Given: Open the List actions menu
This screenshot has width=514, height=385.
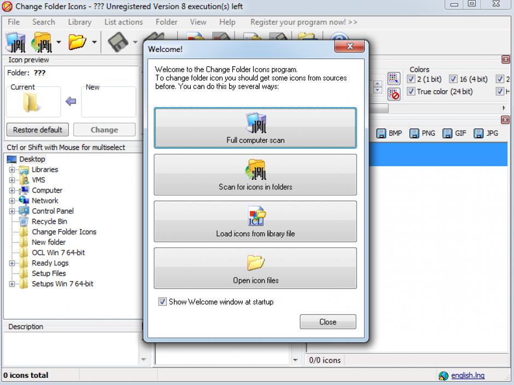Looking at the screenshot, I should point(124,22).
